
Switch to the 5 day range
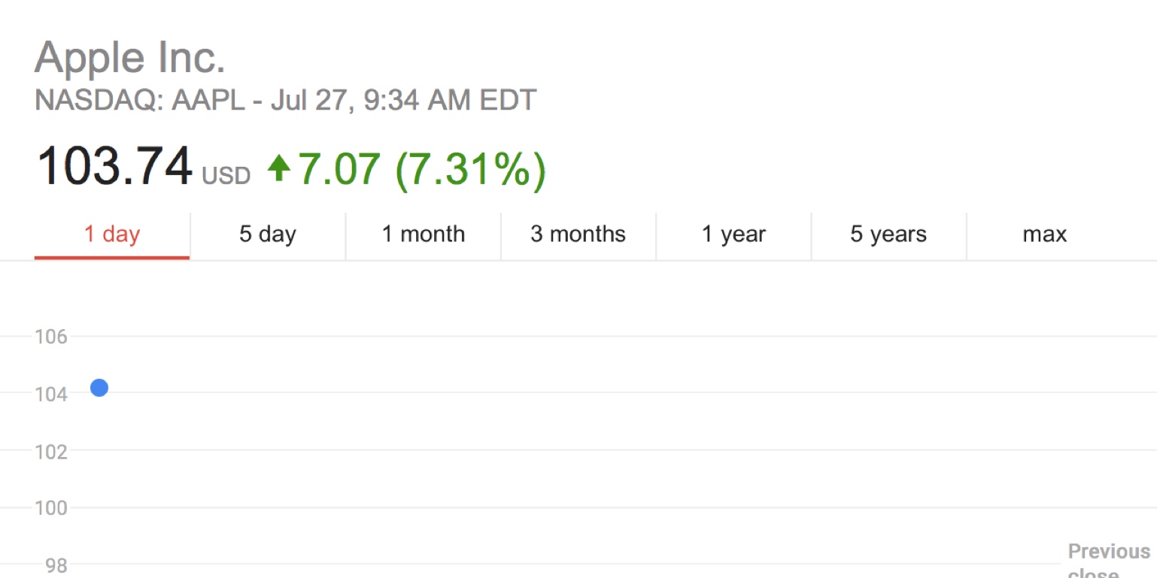tap(268, 235)
